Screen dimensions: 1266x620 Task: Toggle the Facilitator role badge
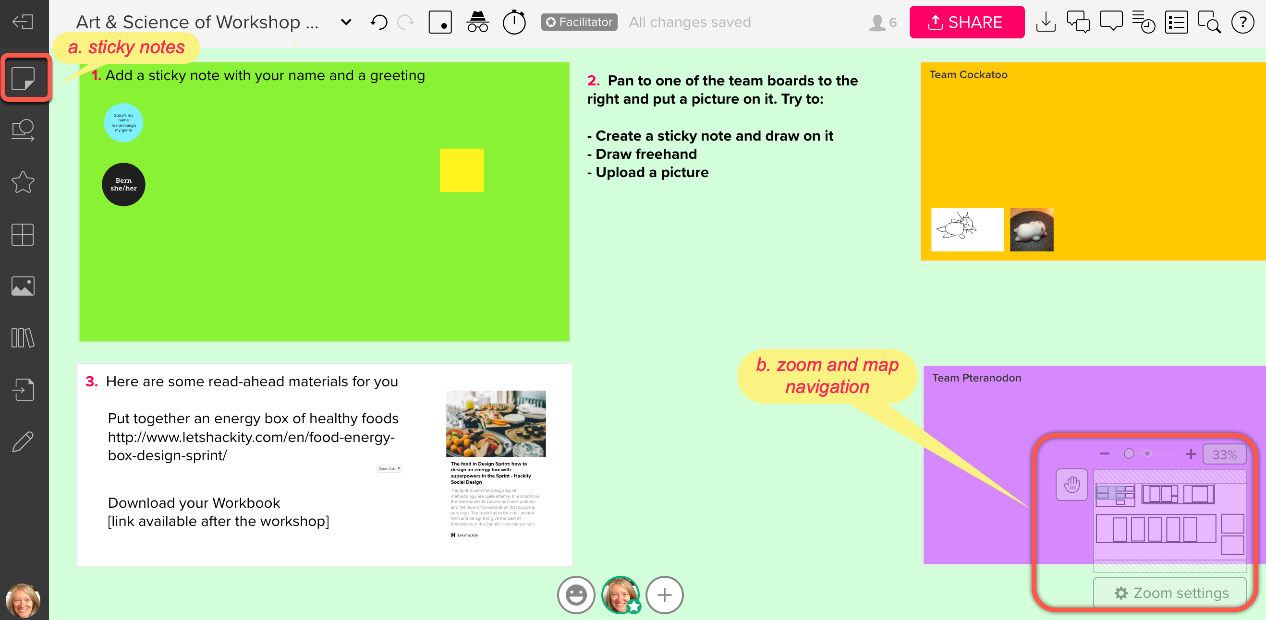point(579,22)
